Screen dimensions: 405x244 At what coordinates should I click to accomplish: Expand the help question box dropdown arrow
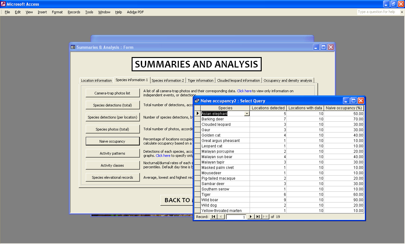coord(402,12)
